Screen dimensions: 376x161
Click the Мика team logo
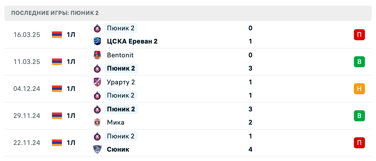97,122
